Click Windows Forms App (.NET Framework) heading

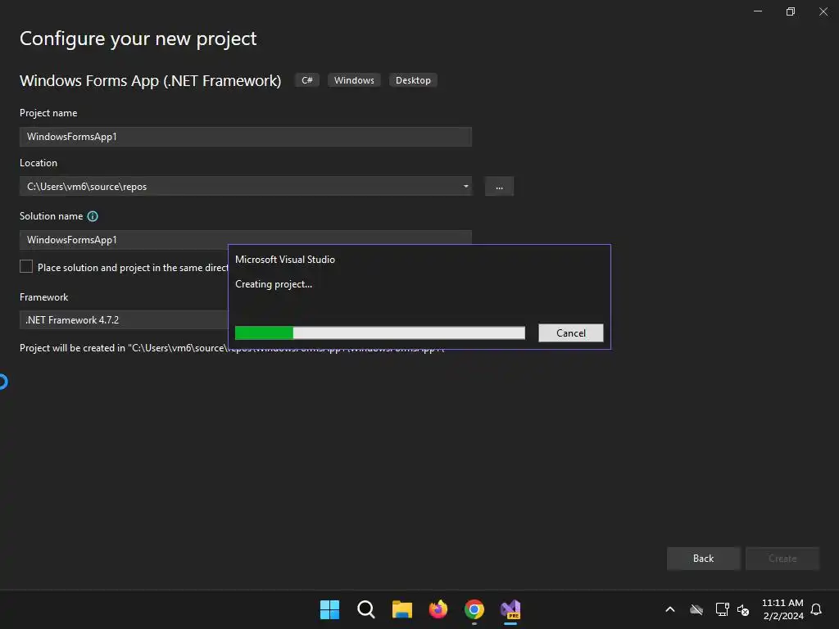(151, 81)
